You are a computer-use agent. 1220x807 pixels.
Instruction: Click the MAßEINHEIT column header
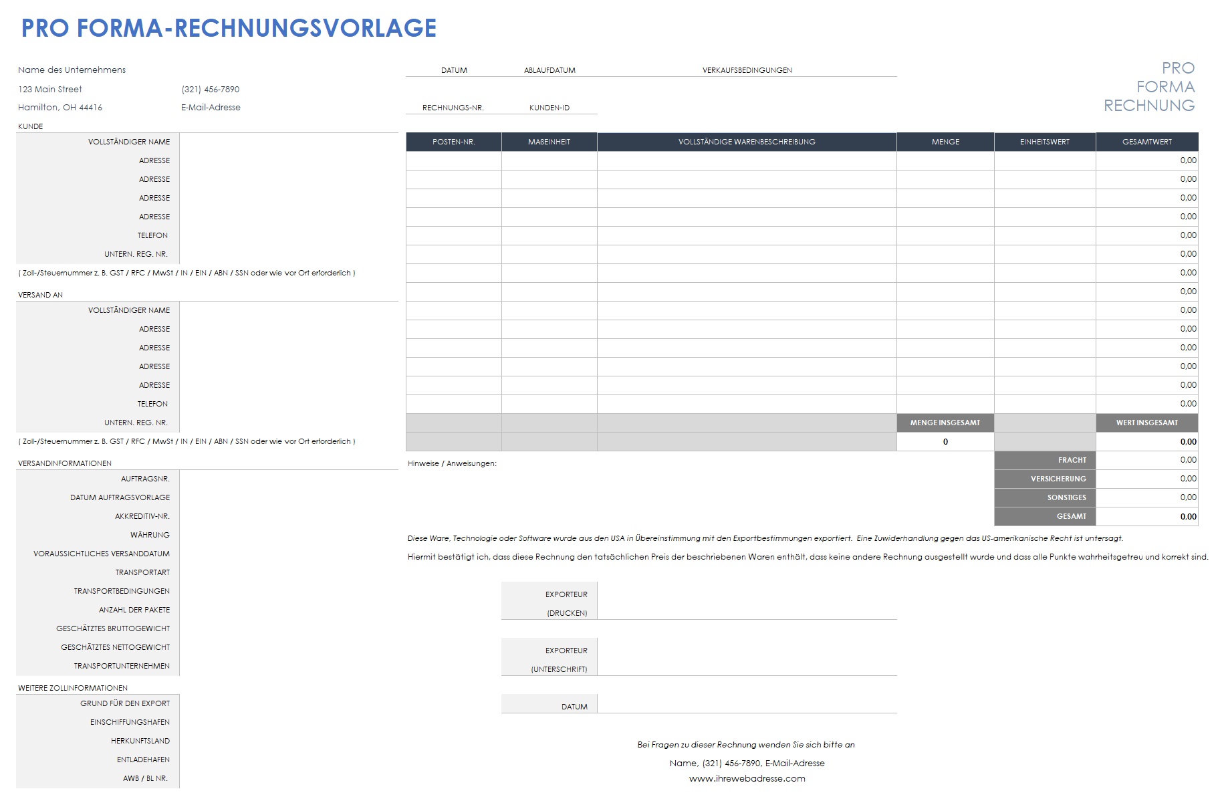550,142
